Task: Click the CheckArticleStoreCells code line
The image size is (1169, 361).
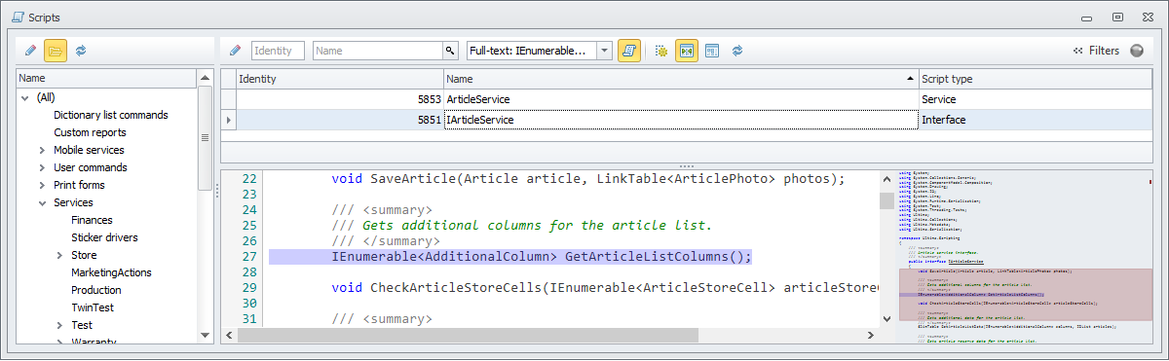Action: point(605,288)
